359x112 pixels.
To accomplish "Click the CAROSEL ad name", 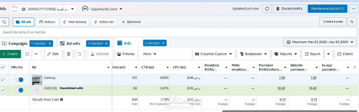I will (x=50, y=88).
